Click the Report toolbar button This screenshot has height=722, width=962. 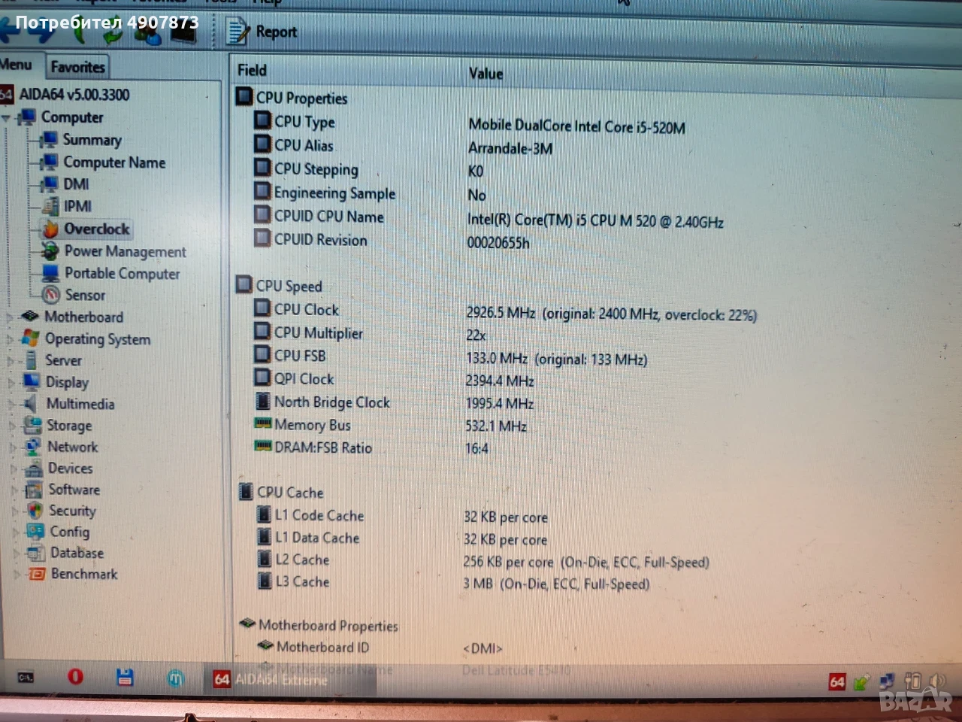click(x=263, y=32)
